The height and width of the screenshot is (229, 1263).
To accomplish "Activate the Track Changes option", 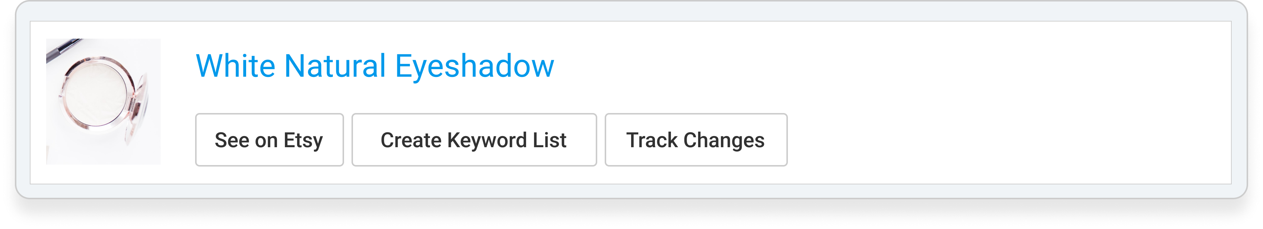I will (696, 140).
